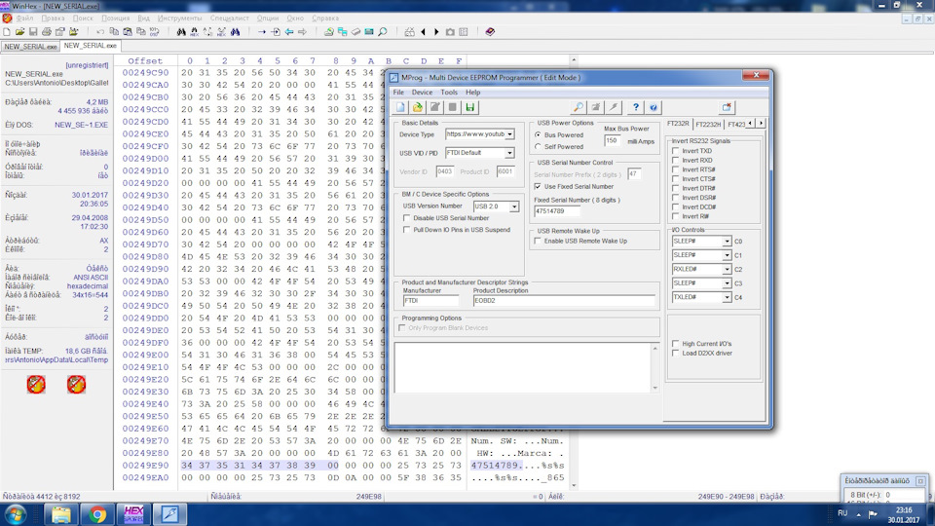Open the Tools menu in MProg
This screenshot has height=526, width=935.
pyautogui.click(x=448, y=92)
